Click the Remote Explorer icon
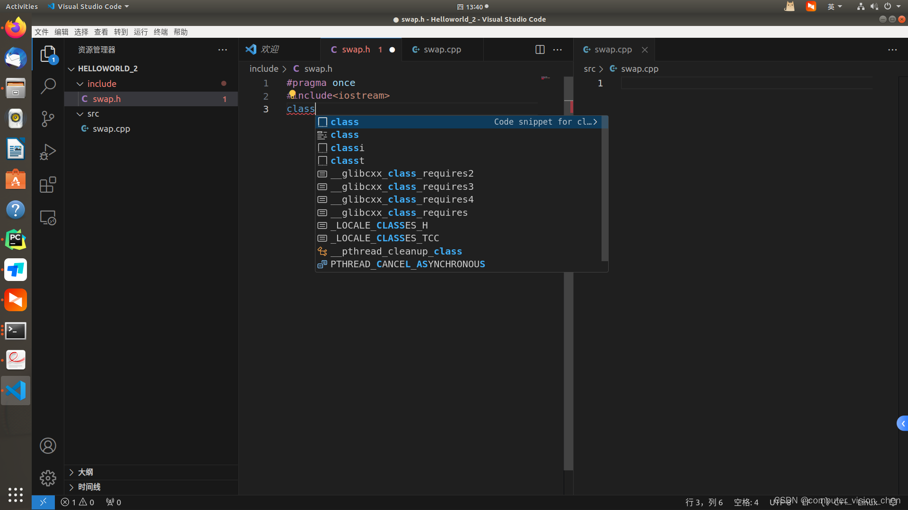The width and height of the screenshot is (908, 510). click(48, 218)
